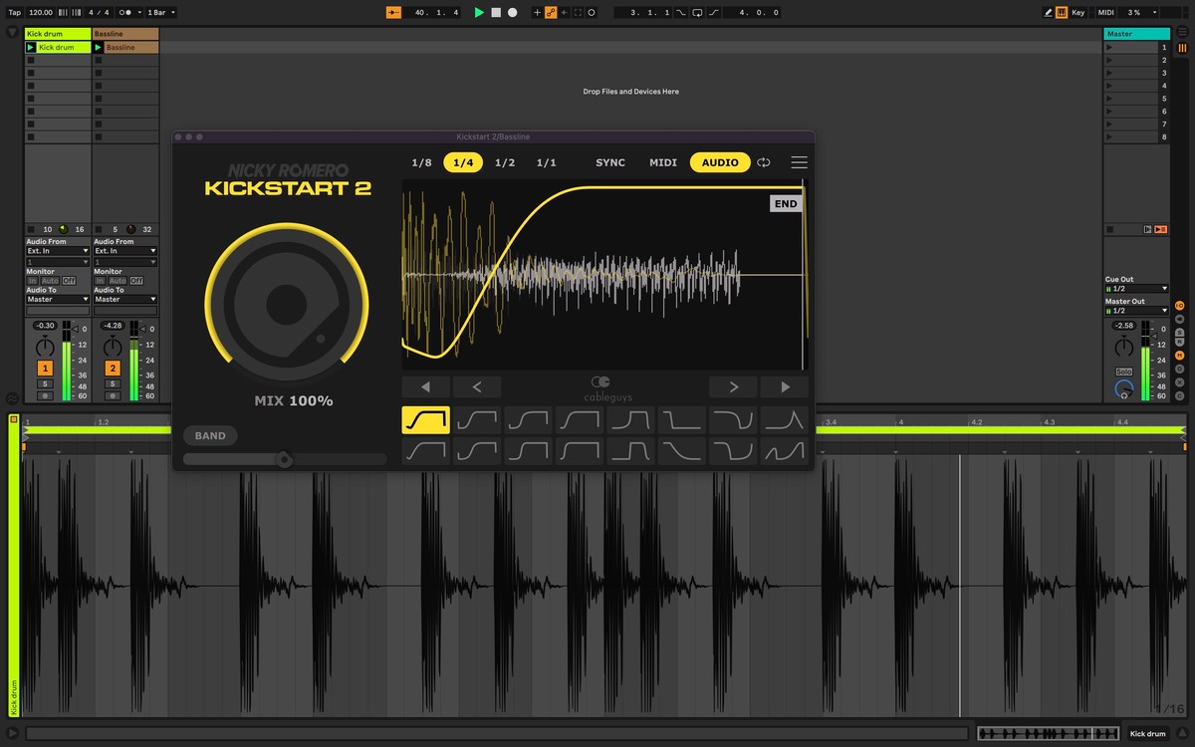The image size is (1195, 747).
Task: Click the single right arrow under waveform
Action: [x=734, y=386]
